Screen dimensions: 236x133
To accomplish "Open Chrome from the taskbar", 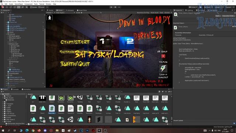I will [x=33, y=130].
